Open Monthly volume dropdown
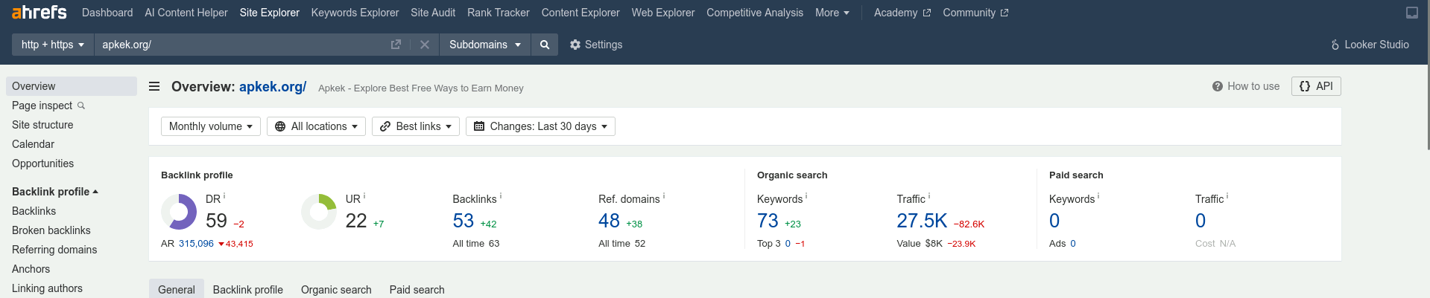 [211, 126]
